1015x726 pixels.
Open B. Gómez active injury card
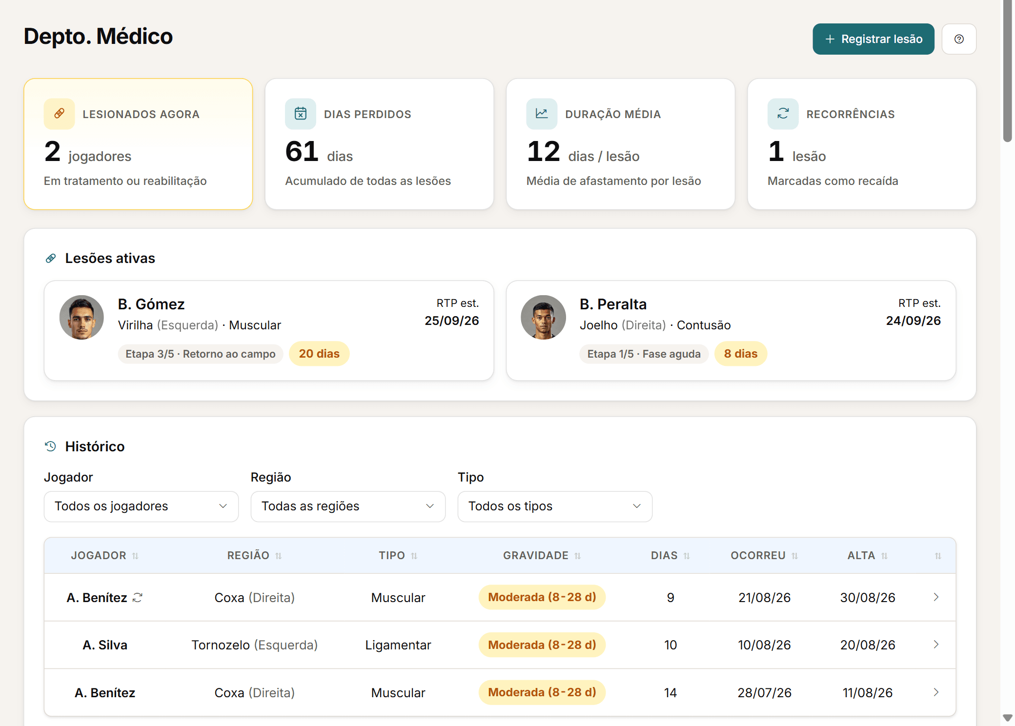point(269,330)
